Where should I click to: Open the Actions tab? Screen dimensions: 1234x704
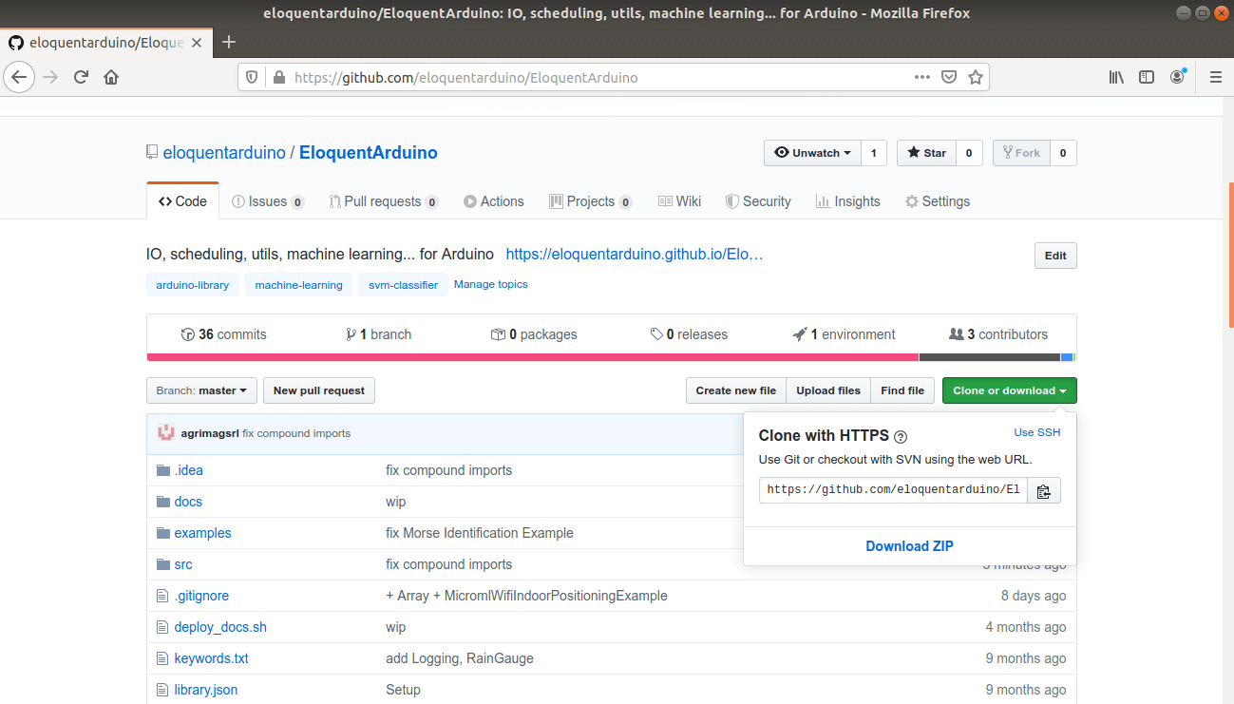point(494,201)
